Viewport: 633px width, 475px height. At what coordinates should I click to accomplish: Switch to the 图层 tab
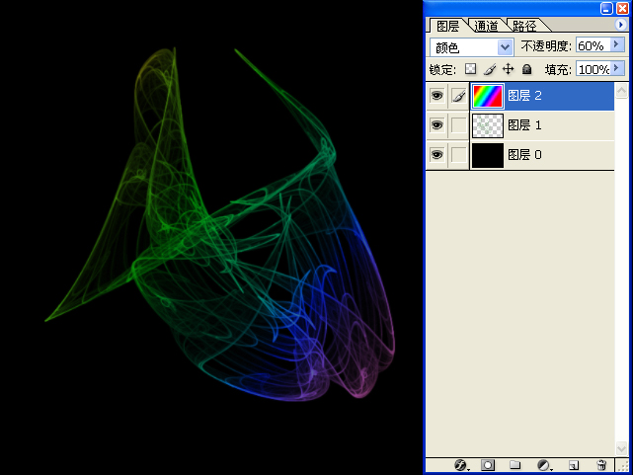447,26
